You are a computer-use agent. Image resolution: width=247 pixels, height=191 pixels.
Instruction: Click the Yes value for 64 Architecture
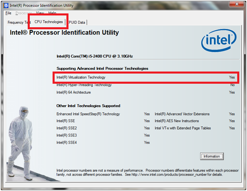pyautogui.click(x=232, y=92)
